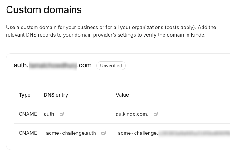Image resolution: width=230 pixels, height=157 pixels.
Task: Copy the _acme-challenge.auth DNS entry
Action: 104,133
